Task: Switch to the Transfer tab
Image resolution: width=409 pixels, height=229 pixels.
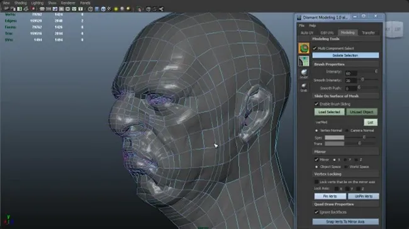Action: click(368, 33)
